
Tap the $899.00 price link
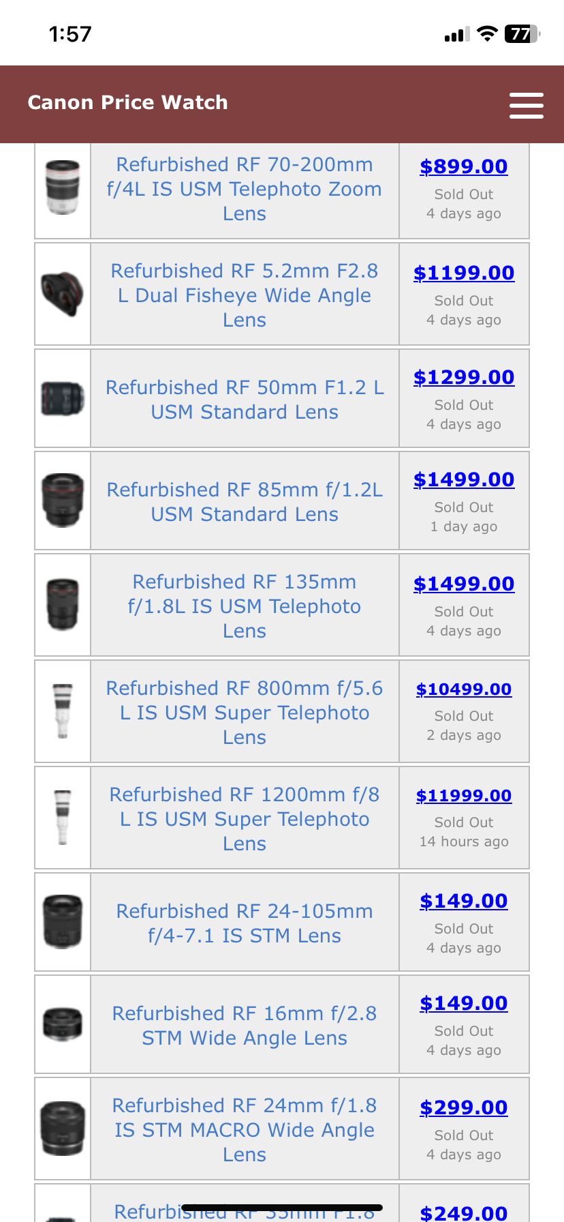(x=464, y=166)
